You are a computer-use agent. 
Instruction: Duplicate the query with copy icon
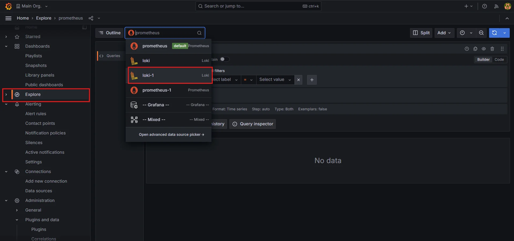[x=475, y=49]
